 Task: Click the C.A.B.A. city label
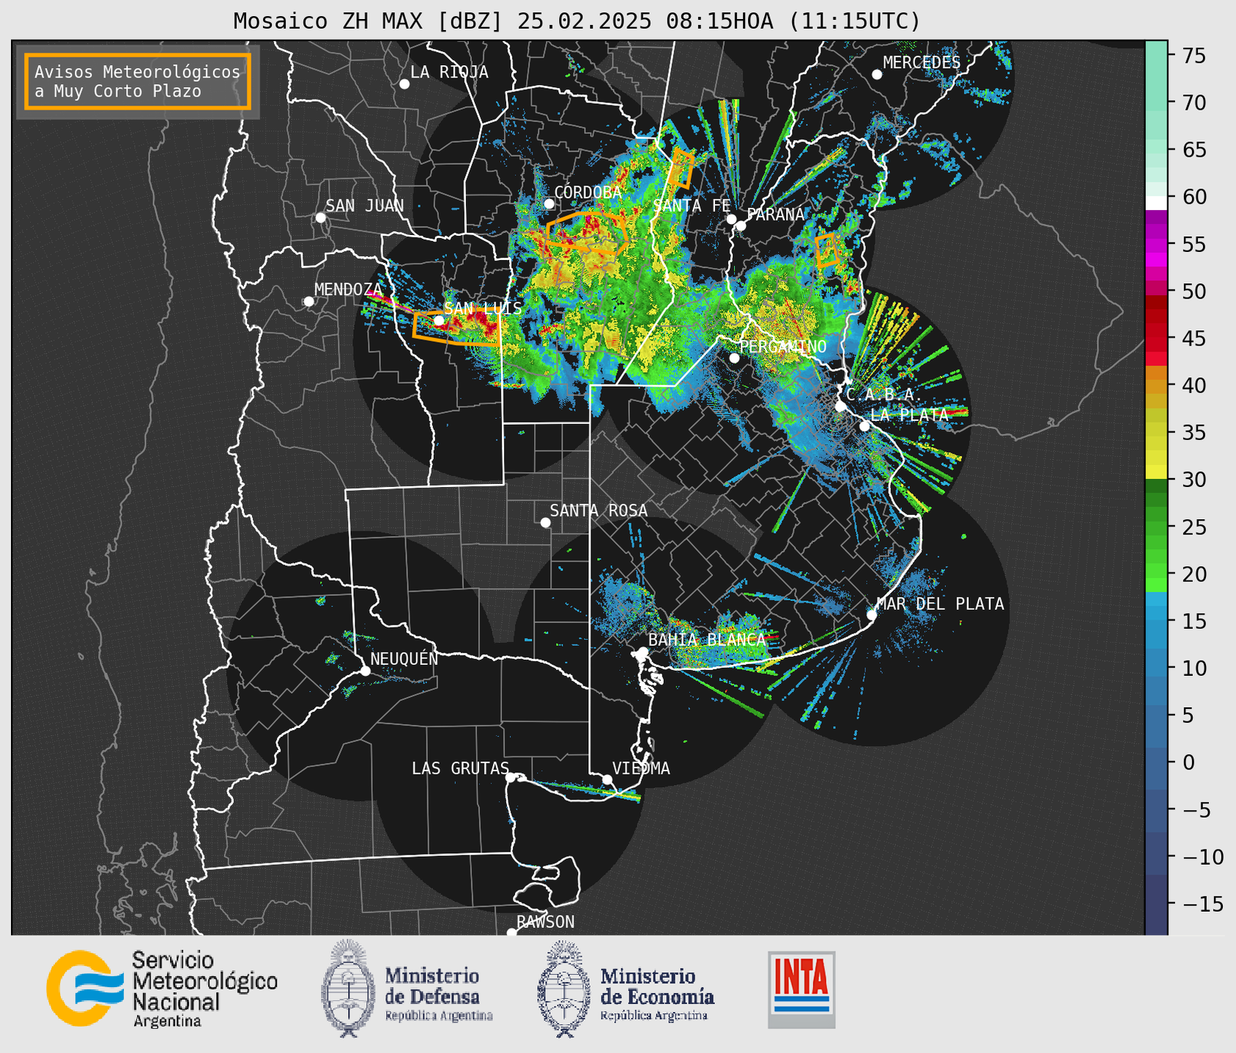[x=884, y=395]
